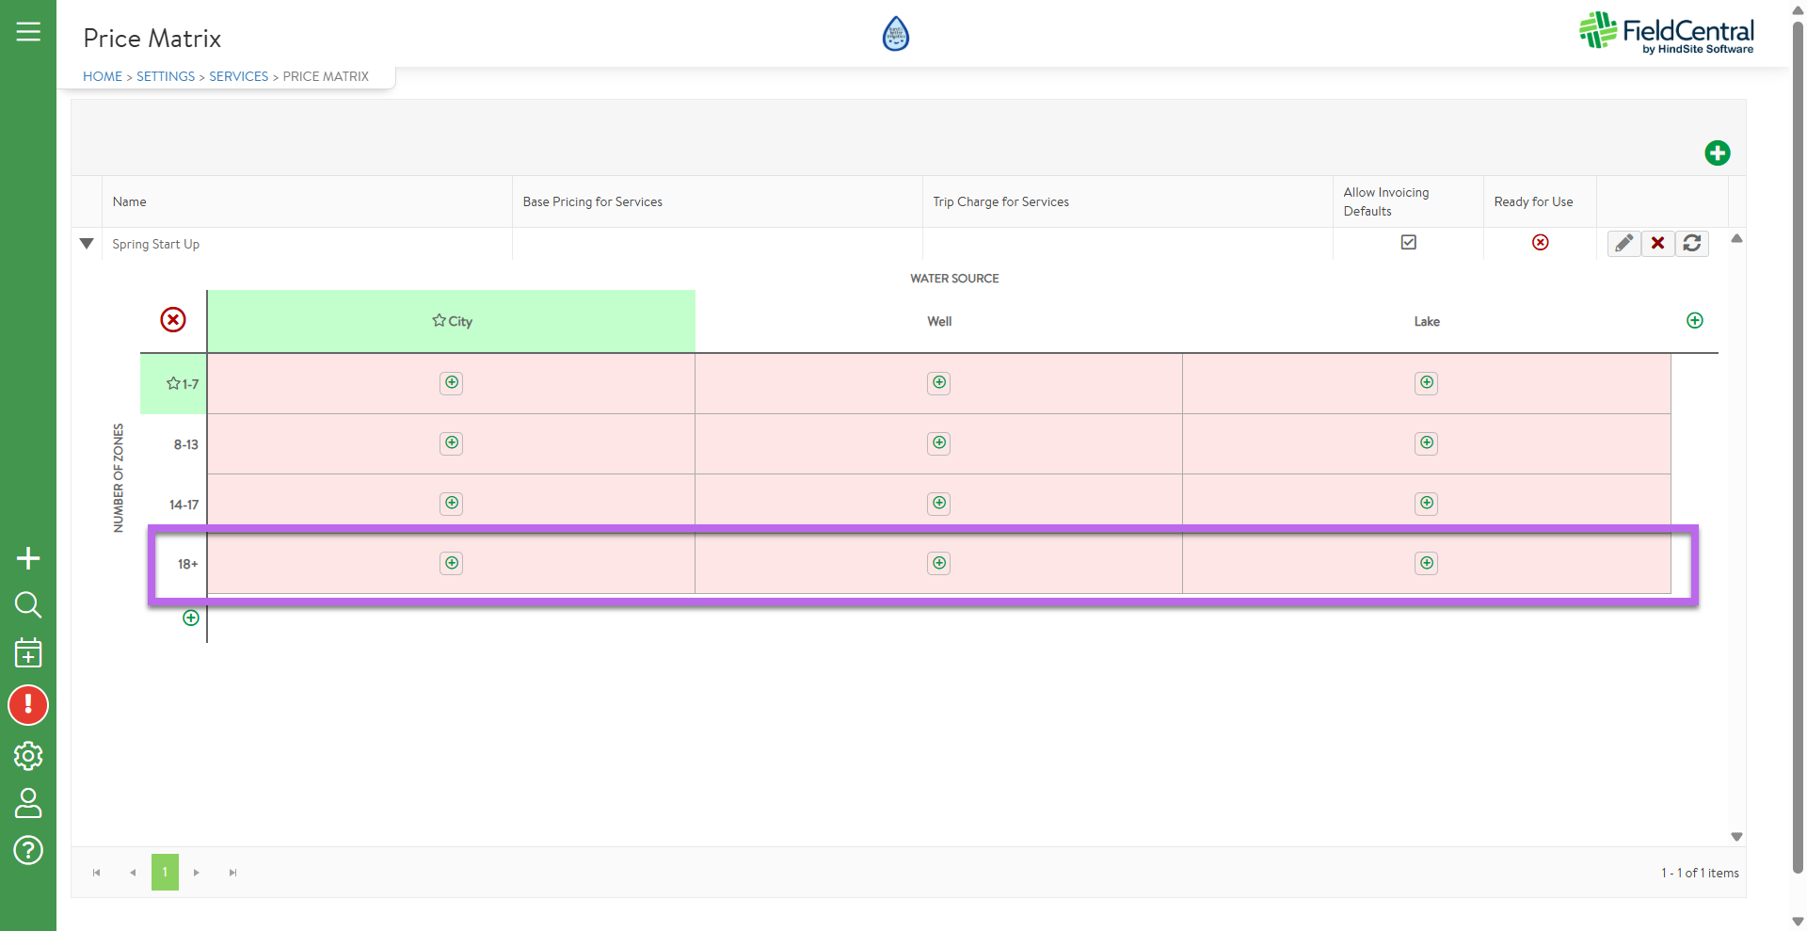Click the search magnifier sidebar icon
Viewport: 1807px width, 931px height.
tap(28, 604)
